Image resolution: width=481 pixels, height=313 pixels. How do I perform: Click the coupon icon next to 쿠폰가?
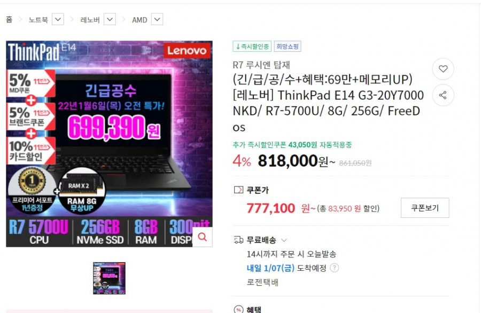tap(238, 190)
